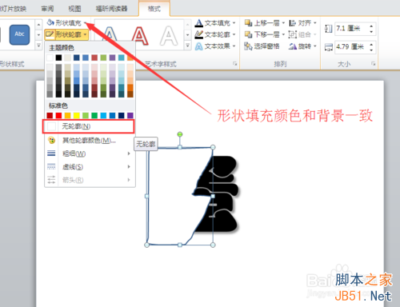400x307 pixels.
Task: Open the Text Fill dropdown arrow
Action: (234, 23)
